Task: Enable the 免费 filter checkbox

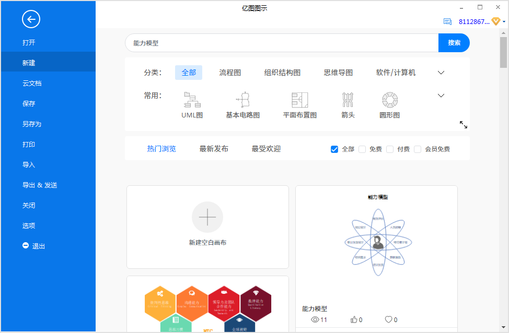Action: pyautogui.click(x=362, y=149)
